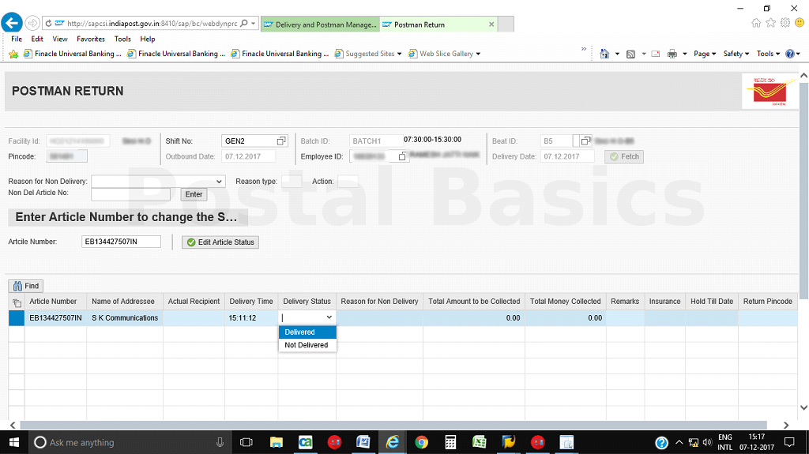Click the browser home icon in command bar
This screenshot has height=454, width=809.
(604, 54)
